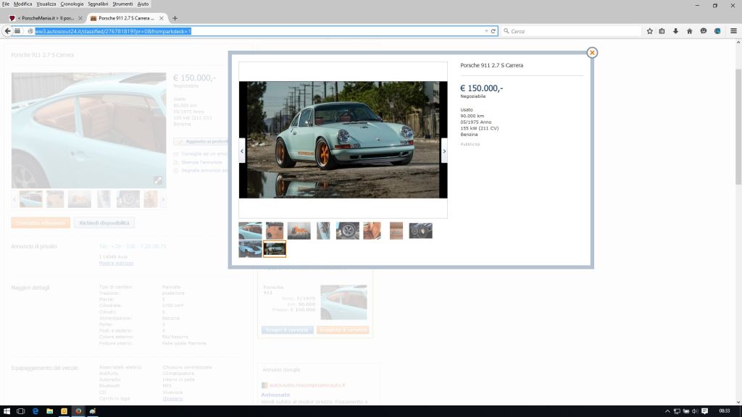Open File Explorer from the taskbar
This screenshot has height=417, width=742.
50,411
